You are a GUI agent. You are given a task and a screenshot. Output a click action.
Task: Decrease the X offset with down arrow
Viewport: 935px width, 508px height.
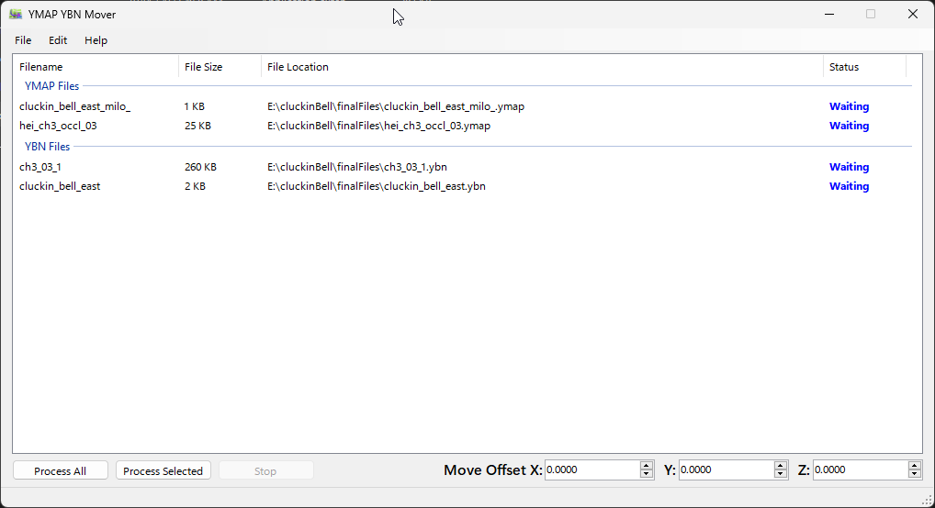647,474
